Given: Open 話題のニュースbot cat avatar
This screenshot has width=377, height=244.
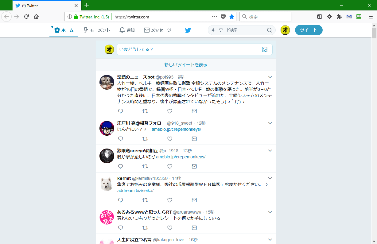Looking at the screenshot, I should point(107,82).
